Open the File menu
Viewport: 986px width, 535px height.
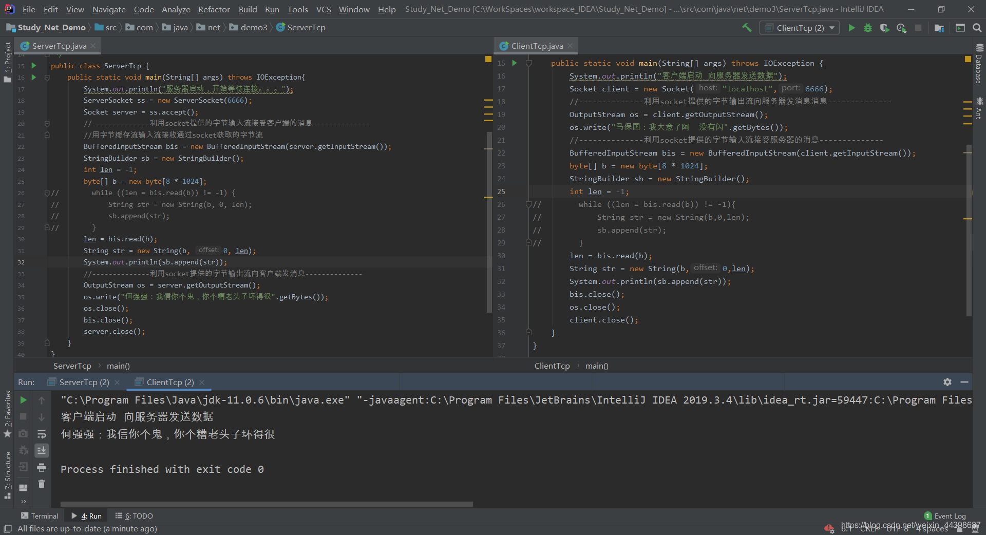coord(29,9)
